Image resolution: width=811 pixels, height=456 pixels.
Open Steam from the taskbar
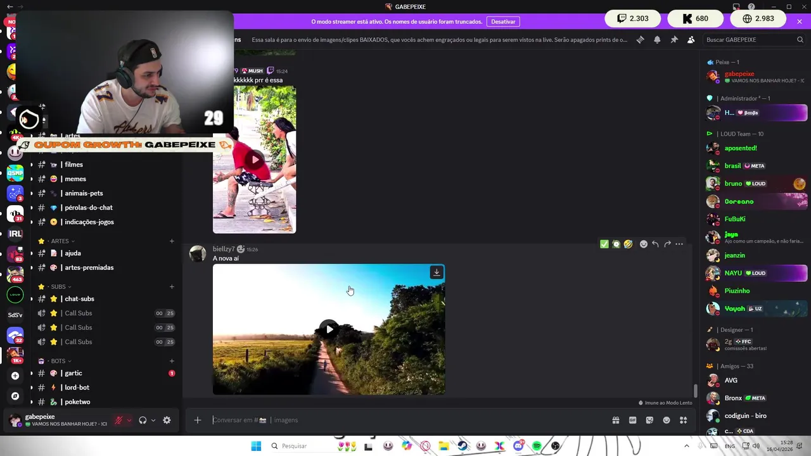[x=463, y=446]
